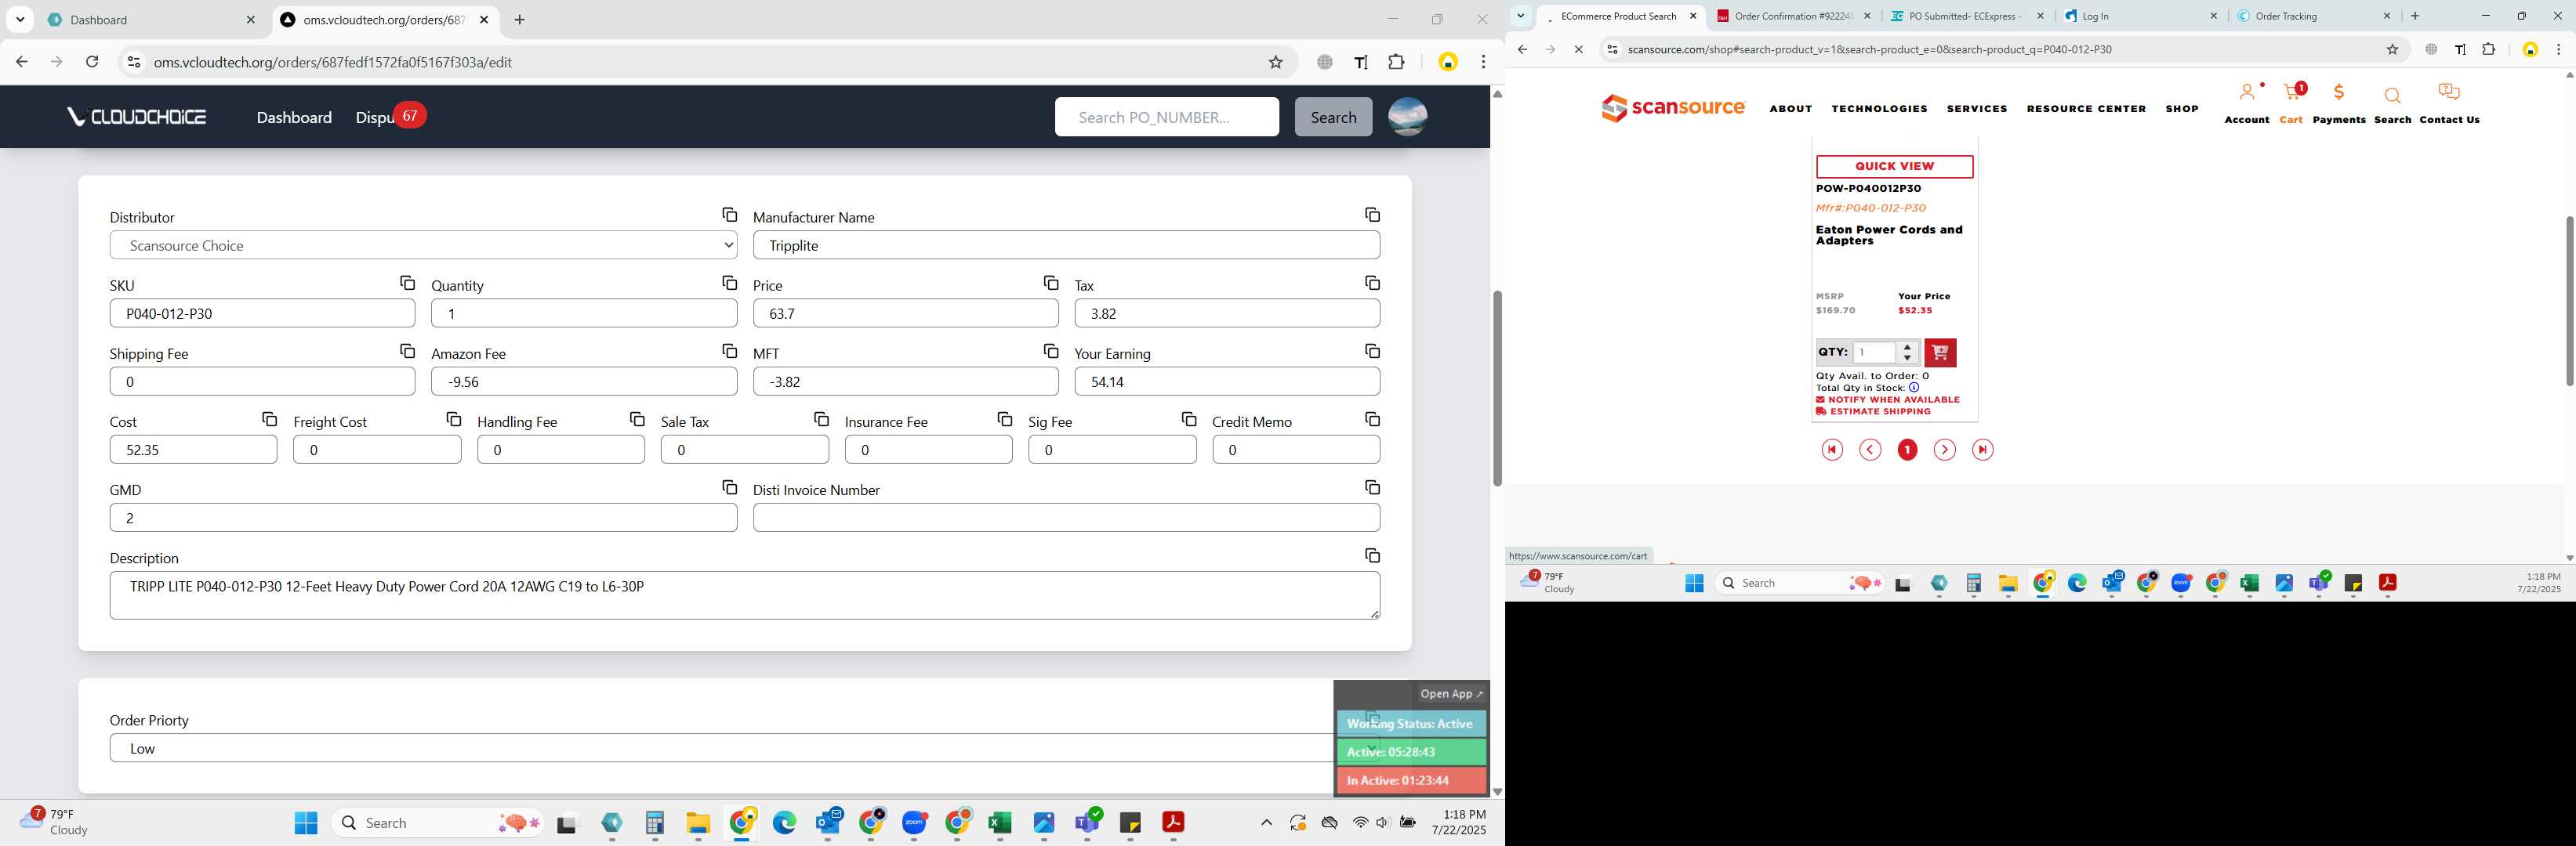Increase QTY using up stepper arrow

pos(1907,346)
